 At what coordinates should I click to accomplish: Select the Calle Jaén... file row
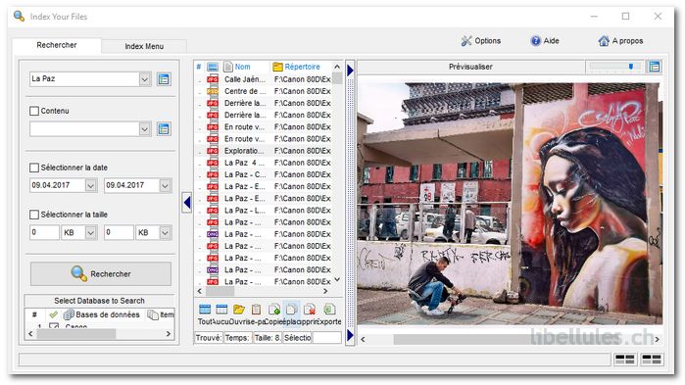264,79
